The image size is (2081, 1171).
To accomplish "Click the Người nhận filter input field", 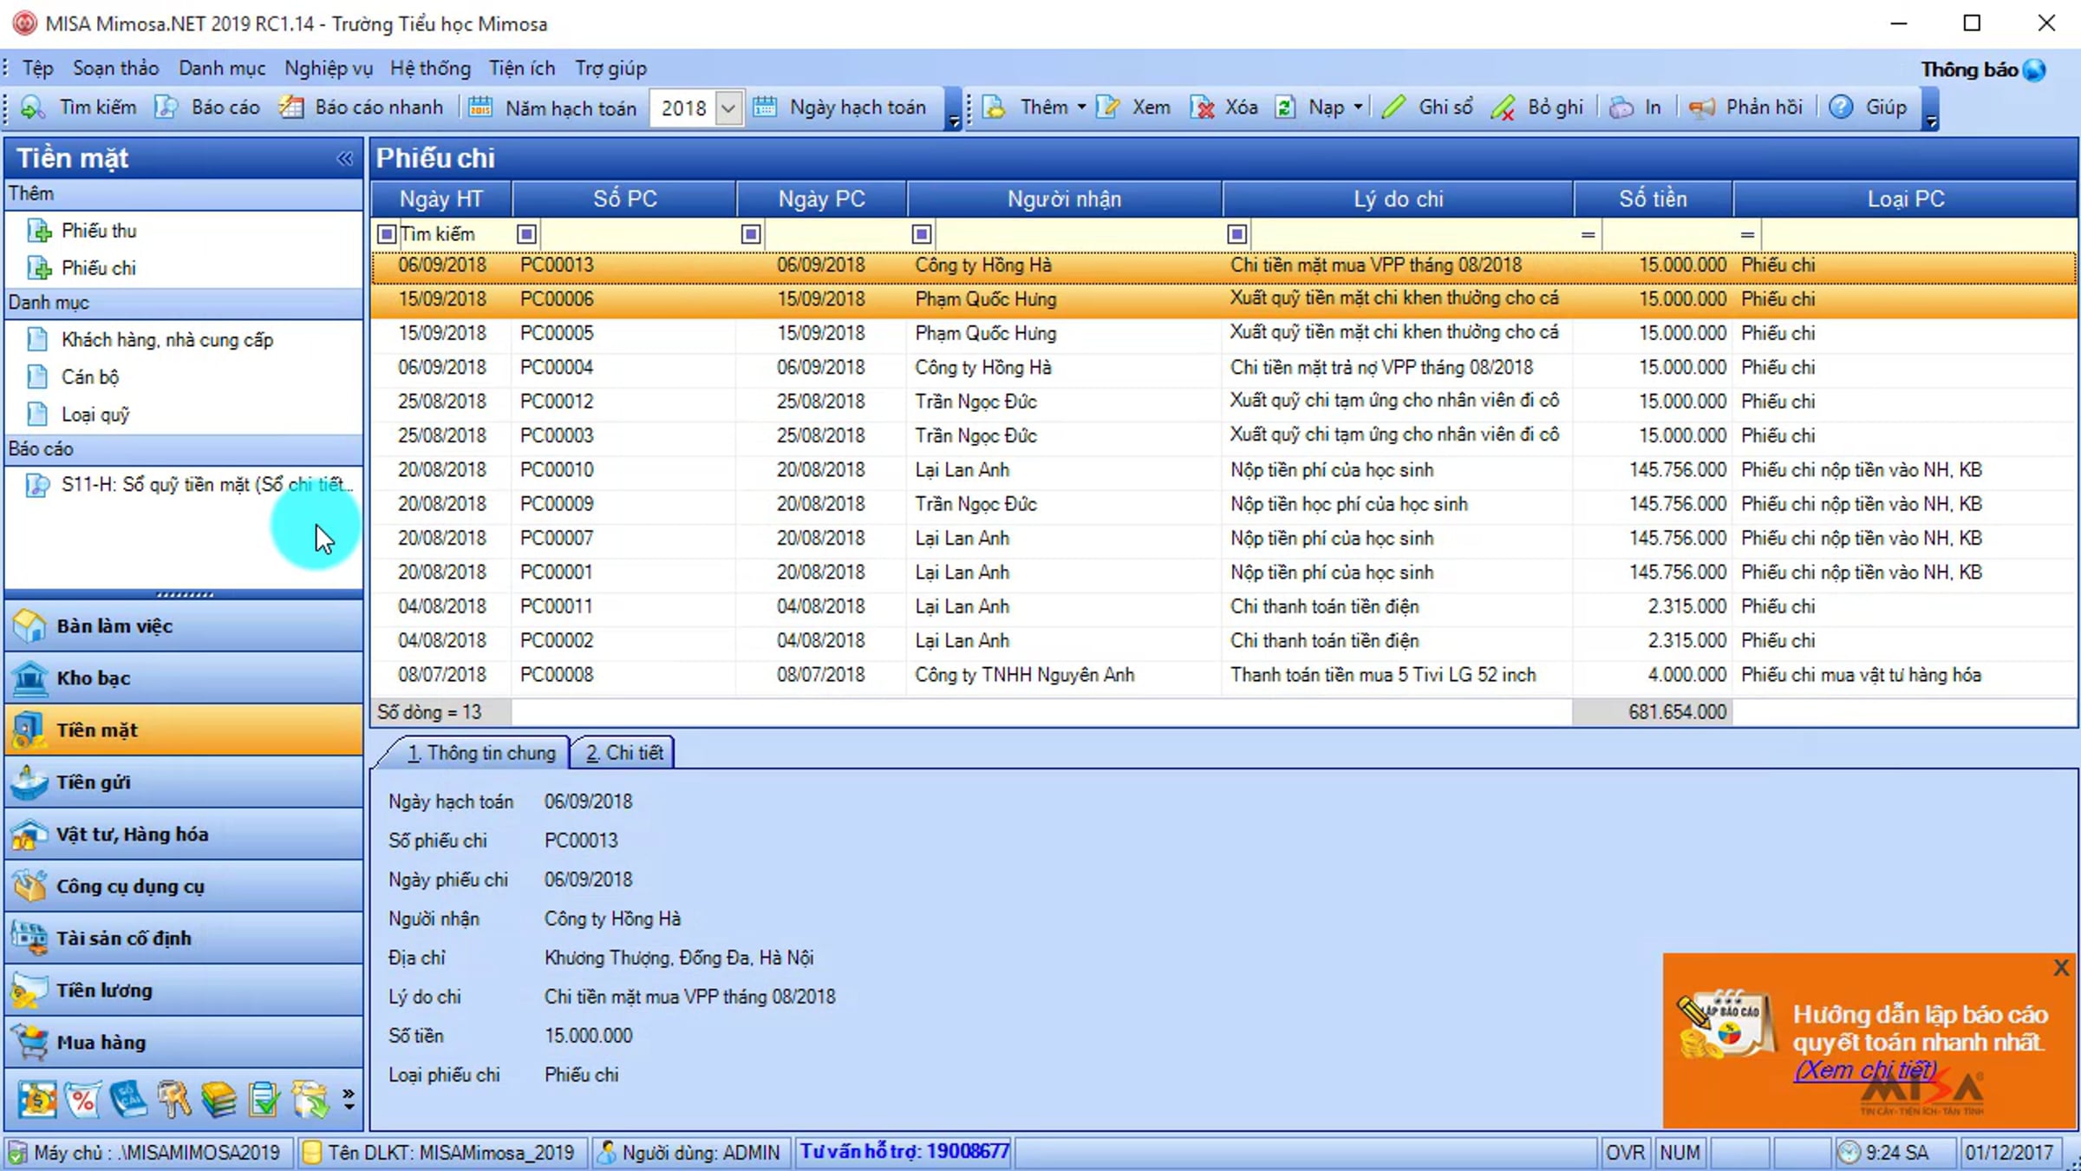I will (x=1078, y=234).
